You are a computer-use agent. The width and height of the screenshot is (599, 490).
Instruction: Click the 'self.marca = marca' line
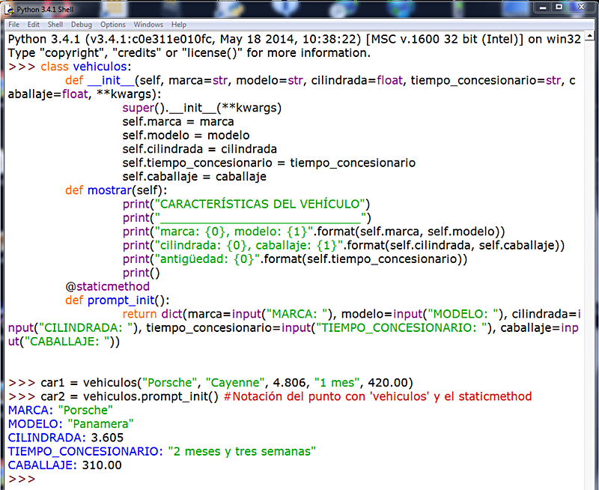pyautogui.click(x=178, y=121)
